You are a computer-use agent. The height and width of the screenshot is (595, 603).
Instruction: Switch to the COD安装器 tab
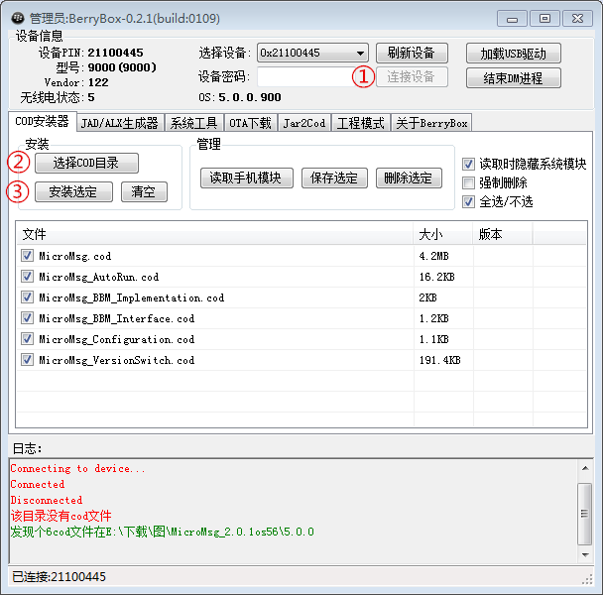[43, 121]
